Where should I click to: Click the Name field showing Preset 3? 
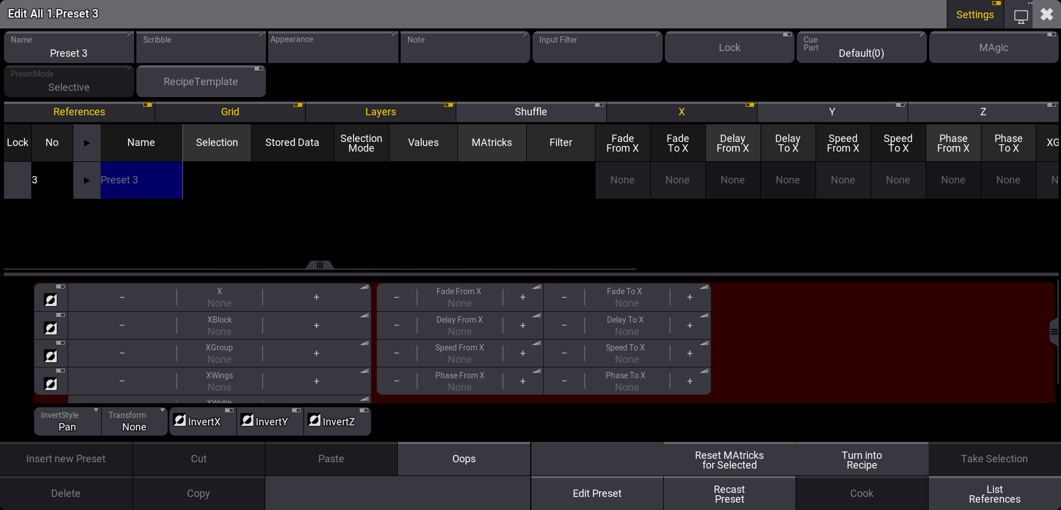click(x=69, y=48)
